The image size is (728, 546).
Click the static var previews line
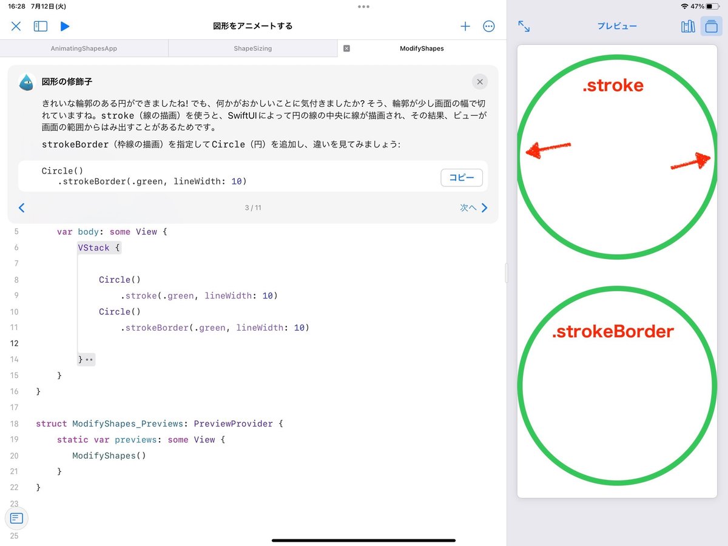tap(141, 439)
